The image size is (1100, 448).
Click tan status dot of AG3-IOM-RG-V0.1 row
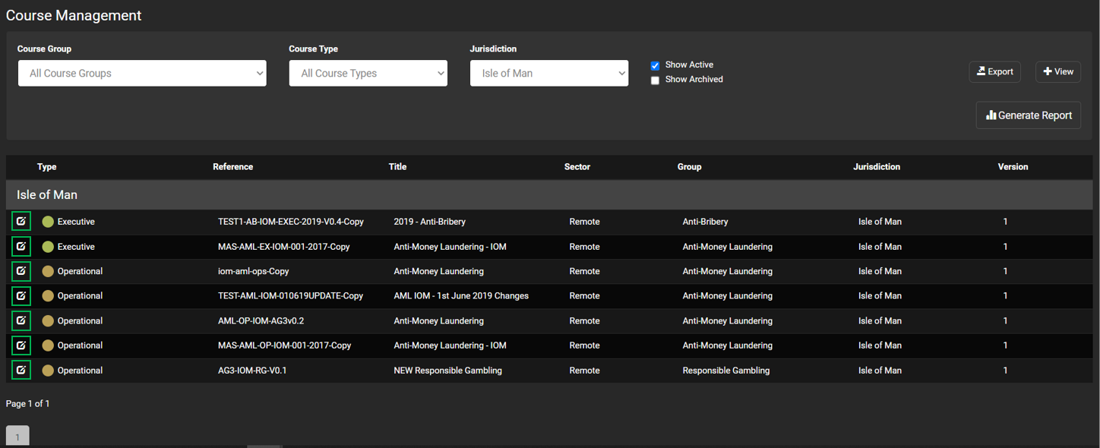pyautogui.click(x=48, y=371)
